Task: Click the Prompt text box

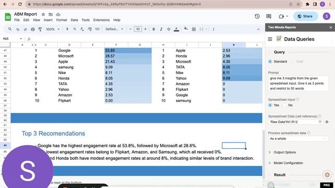Action: [298, 84]
